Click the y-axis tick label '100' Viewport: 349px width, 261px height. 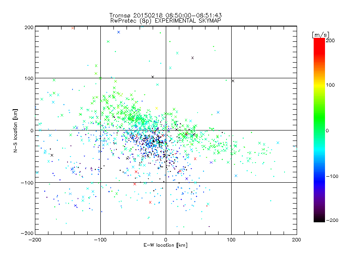click(29, 78)
